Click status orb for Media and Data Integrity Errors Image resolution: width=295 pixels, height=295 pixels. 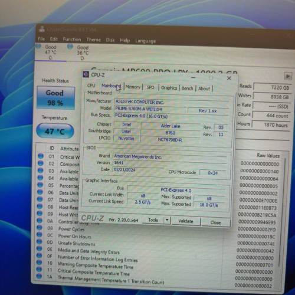tap(39, 248)
